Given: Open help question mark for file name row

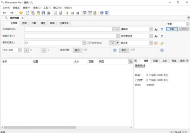Looking at the screenshot, I should 162,29.
